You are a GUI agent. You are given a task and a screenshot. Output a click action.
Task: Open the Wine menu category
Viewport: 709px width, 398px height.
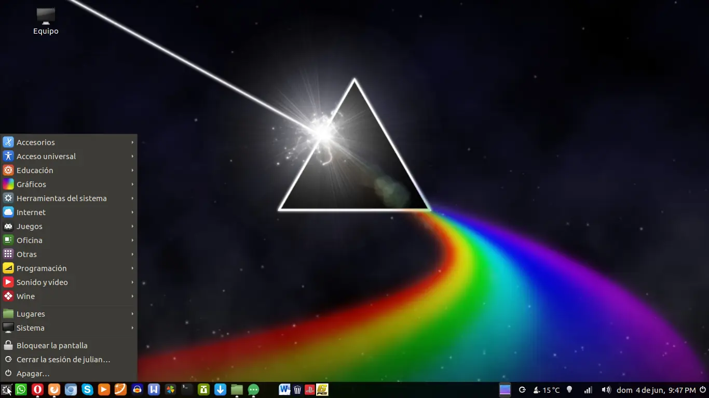[x=69, y=296]
